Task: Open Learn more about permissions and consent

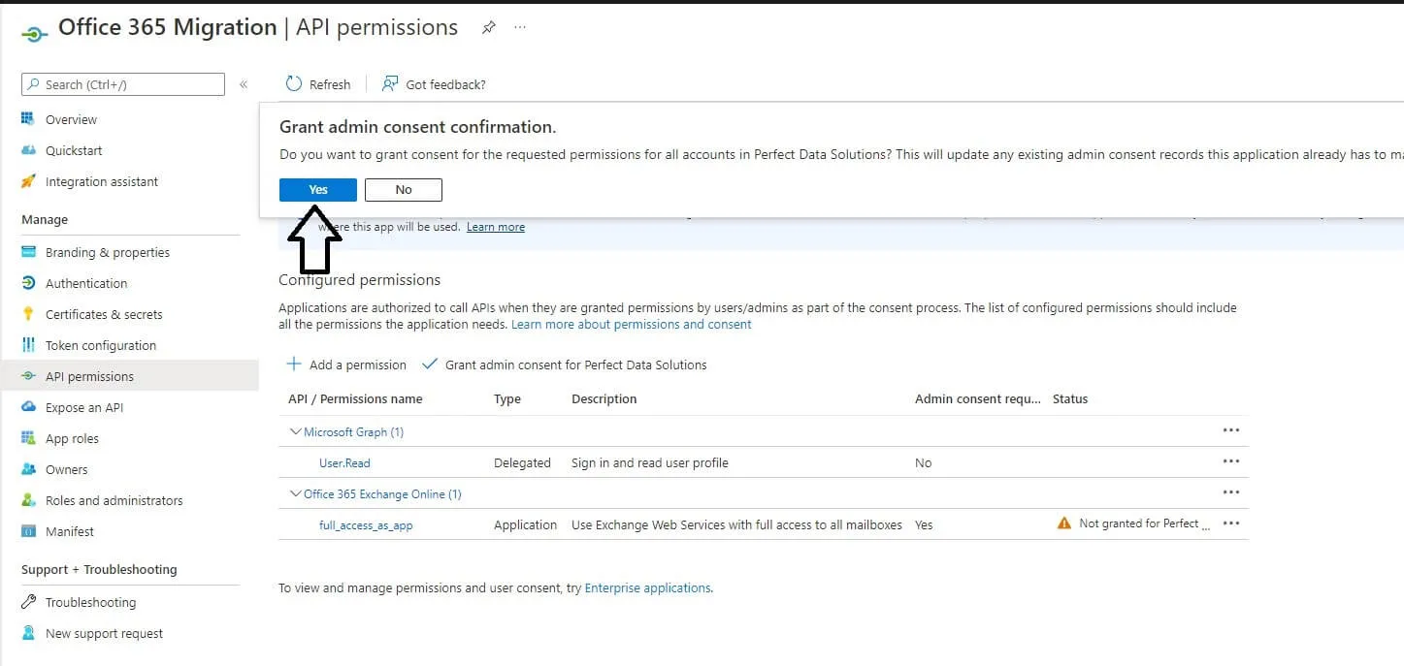Action: (632, 324)
